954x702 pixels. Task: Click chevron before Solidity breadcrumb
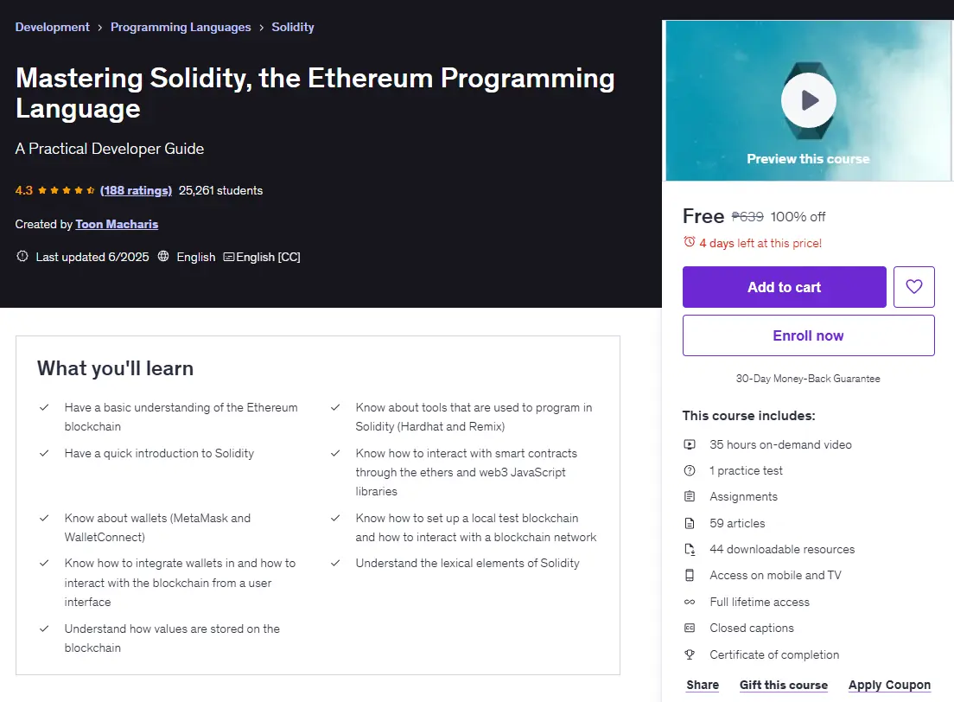[x=261, y=28]
